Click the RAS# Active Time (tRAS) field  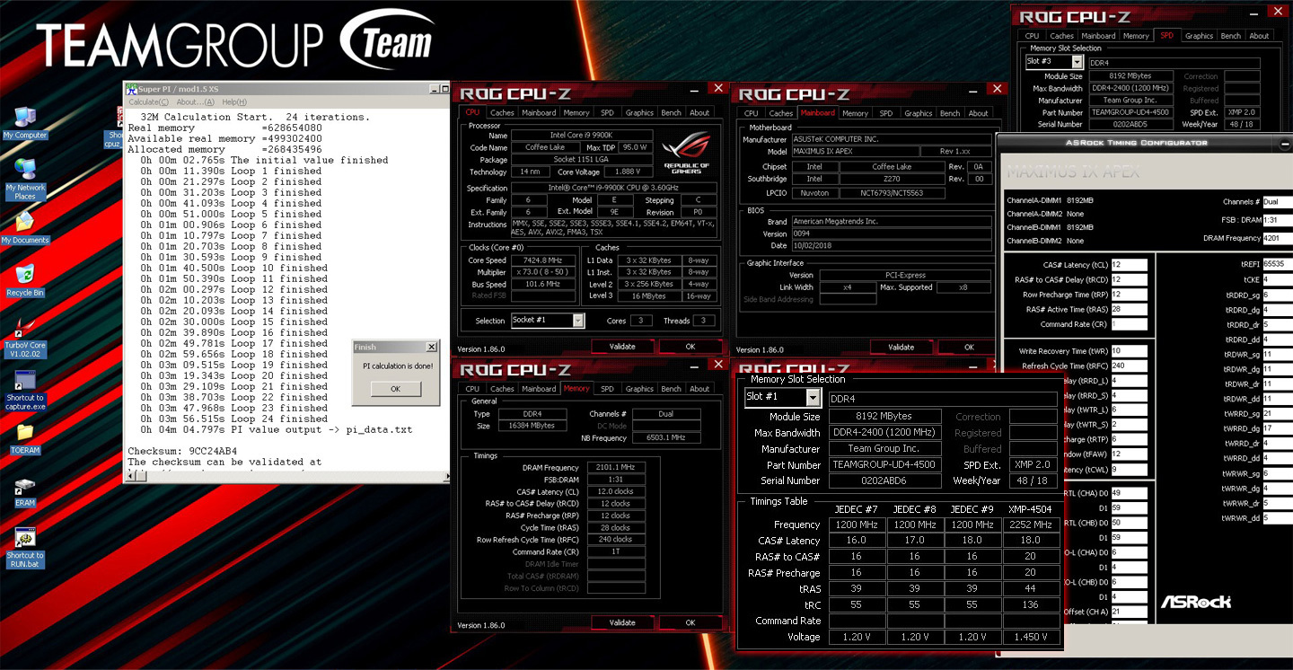(x=1129, y=310)
